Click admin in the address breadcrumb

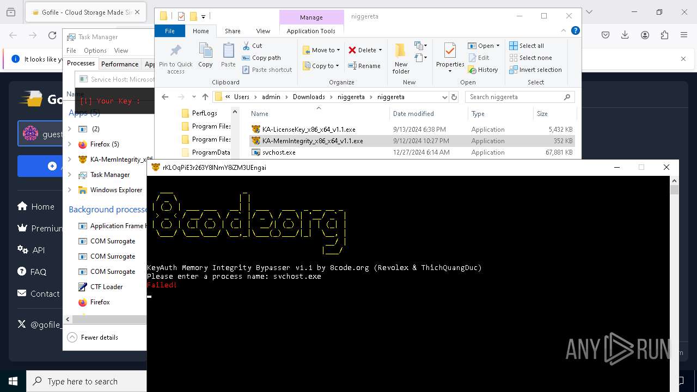click(271, 97)
